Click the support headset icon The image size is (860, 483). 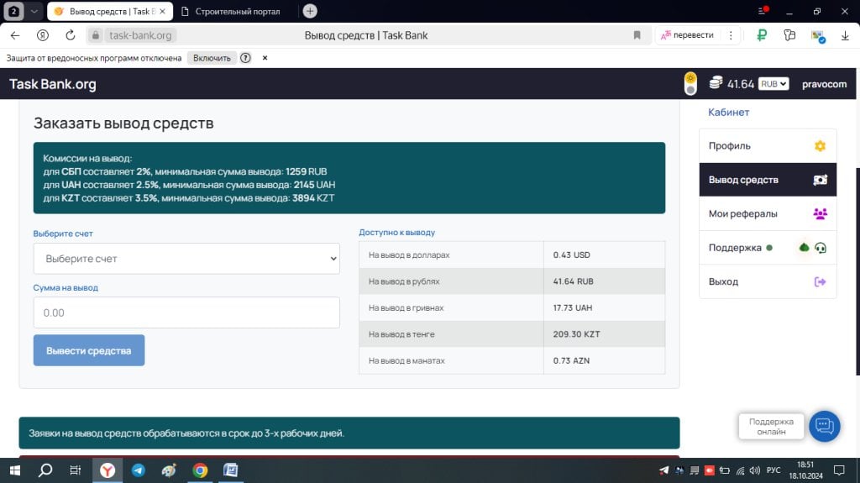(x=821, y=248)
